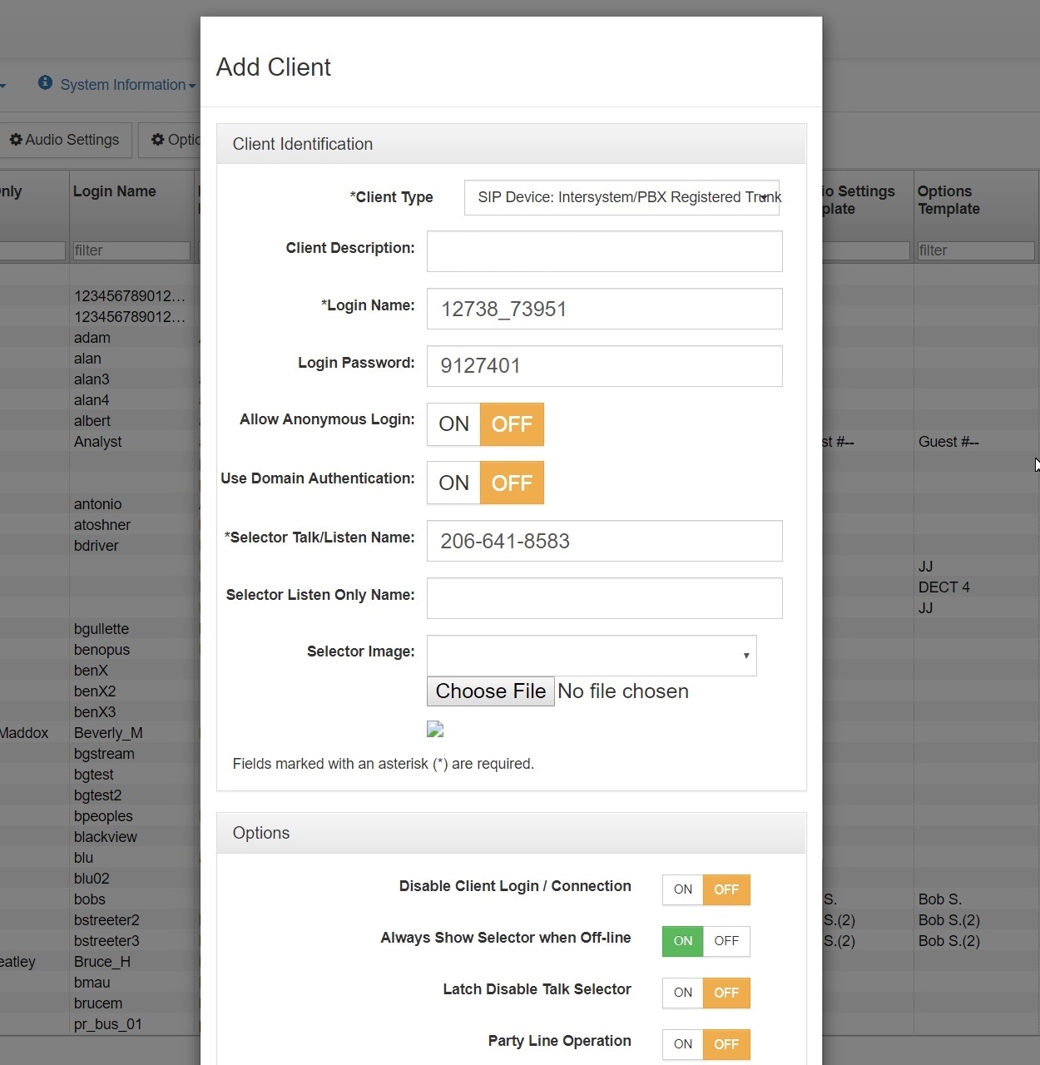
Task: Click the Options Template filter box
Action: [975, 250]
